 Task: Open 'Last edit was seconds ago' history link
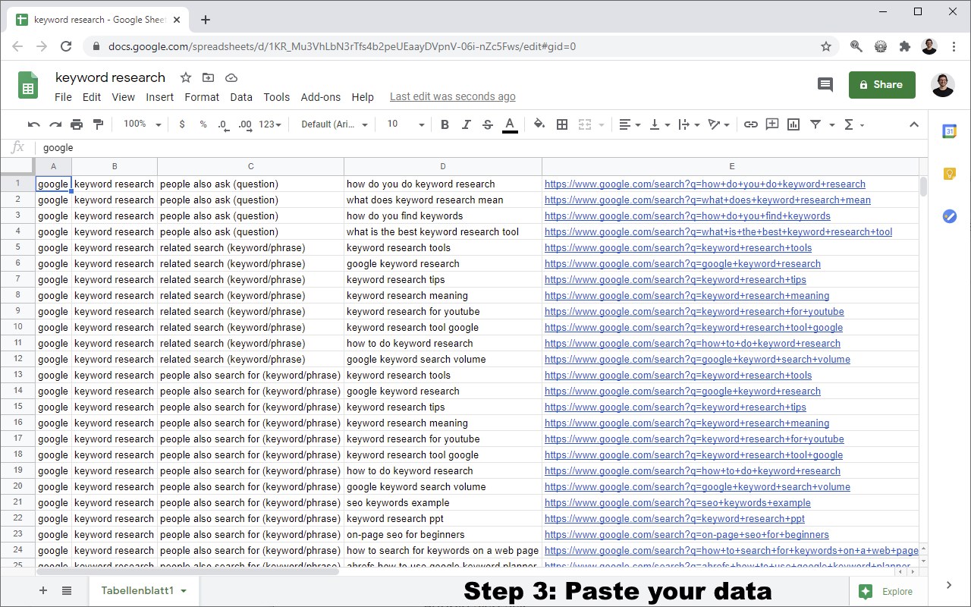(x=453, y=97)
